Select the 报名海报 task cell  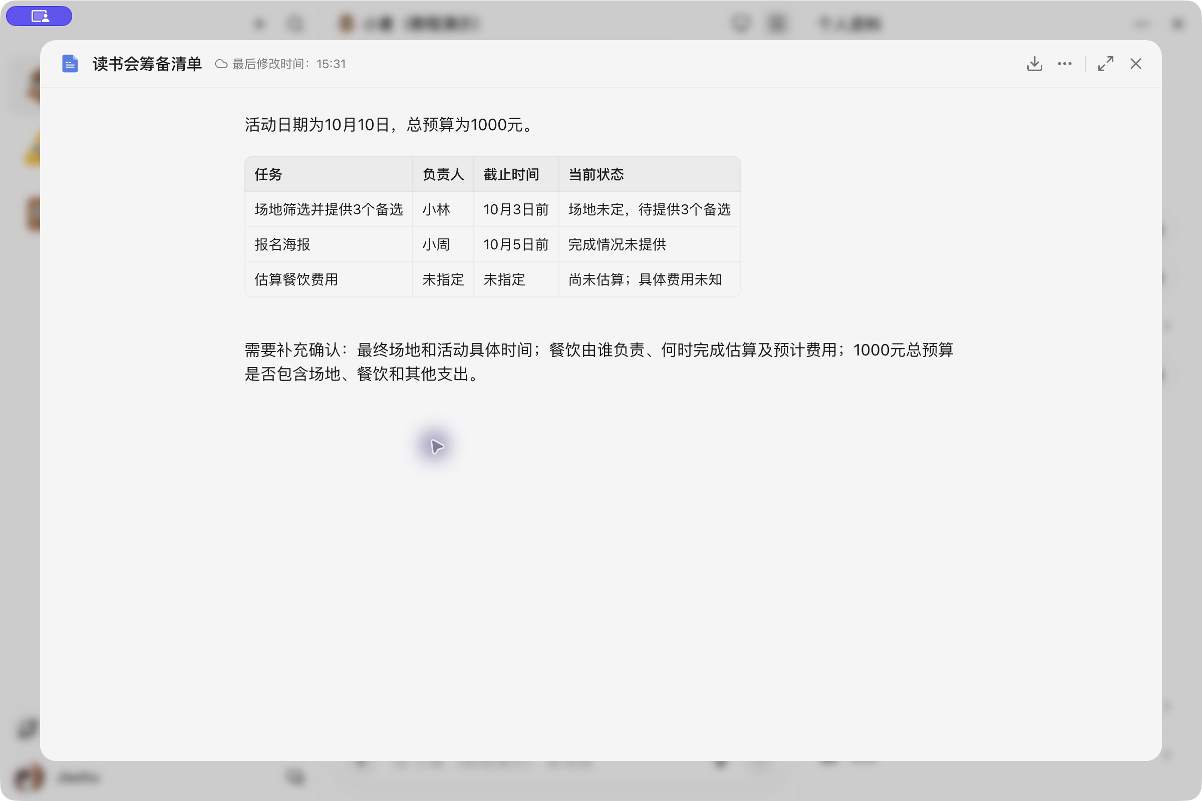coord(329,245)
